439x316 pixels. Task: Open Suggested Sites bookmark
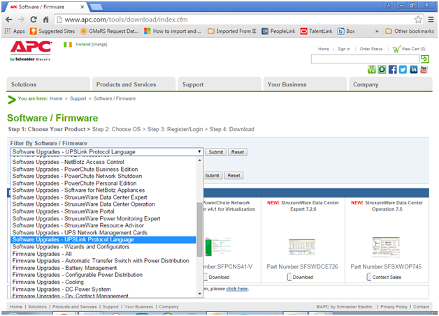click(52, 31)
